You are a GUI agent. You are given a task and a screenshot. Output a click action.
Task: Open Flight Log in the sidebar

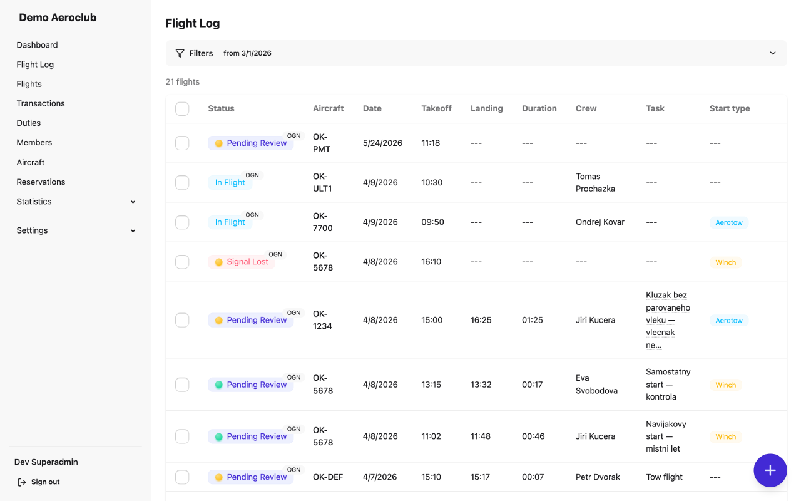pyautogui.click(x=35, y=65)
